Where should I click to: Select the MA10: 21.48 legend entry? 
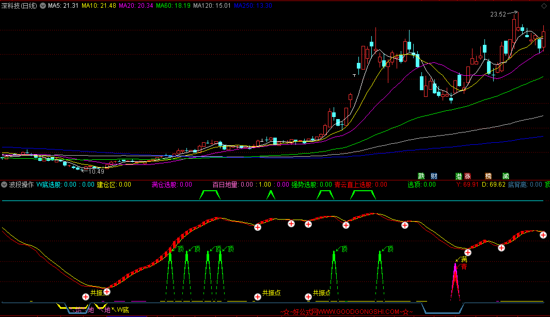[x=99, y=6]
